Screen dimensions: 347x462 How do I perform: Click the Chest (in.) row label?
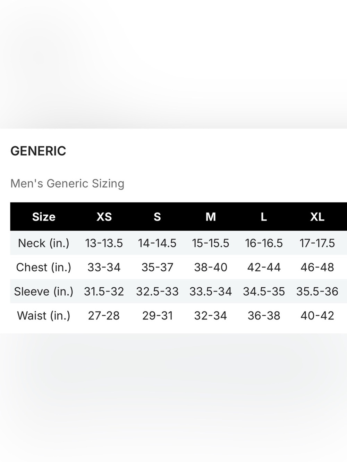[44, 267]
